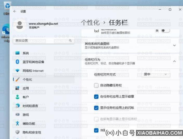
Task: Click the 游戏 controller icon
Action: tap(17, 115)
